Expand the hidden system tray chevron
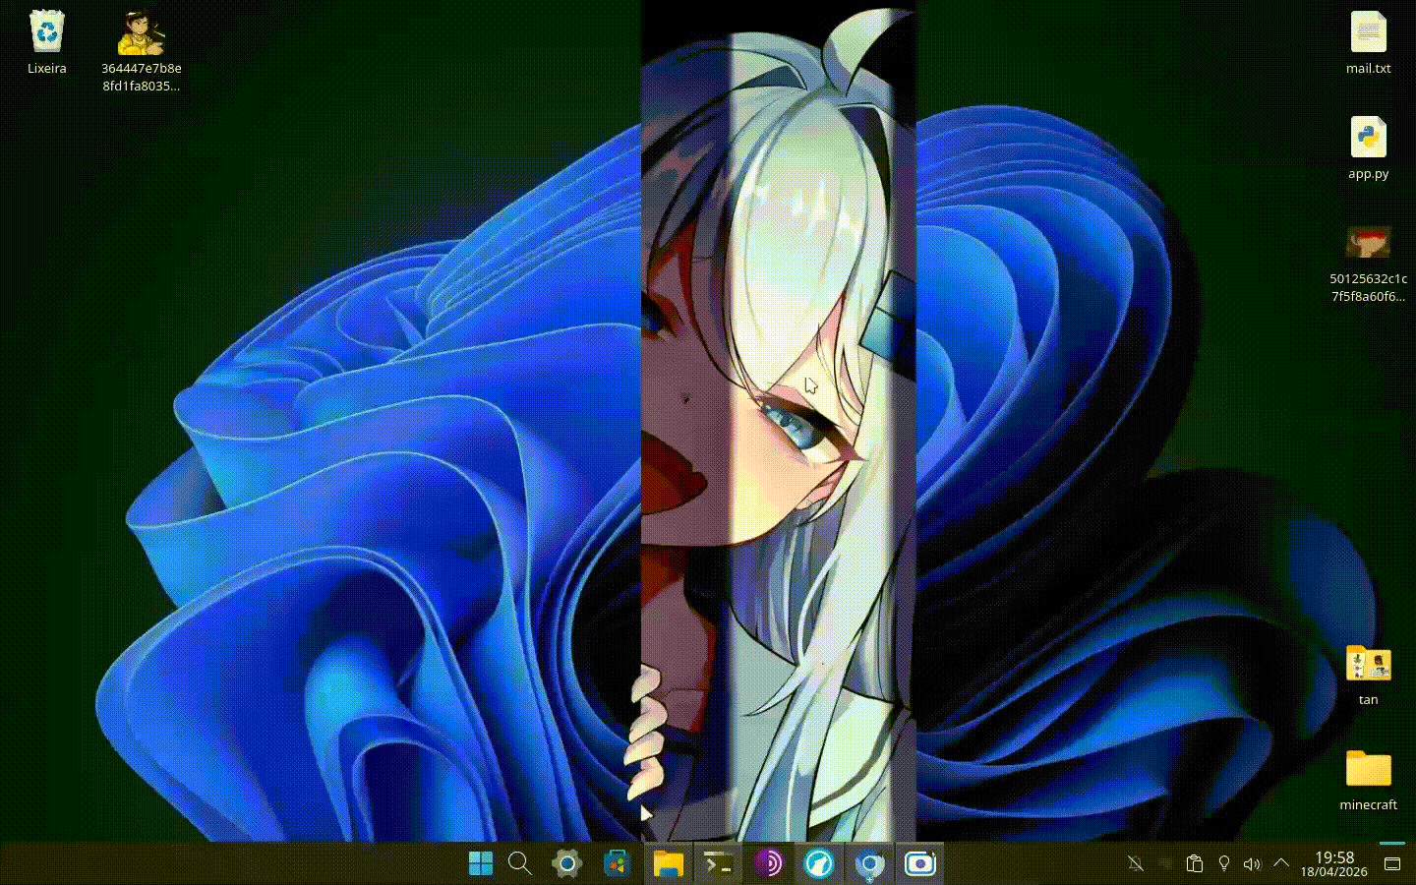The width and height of the screenshot is (1416, 885). pyautogui.click(x=1280, y=862)
